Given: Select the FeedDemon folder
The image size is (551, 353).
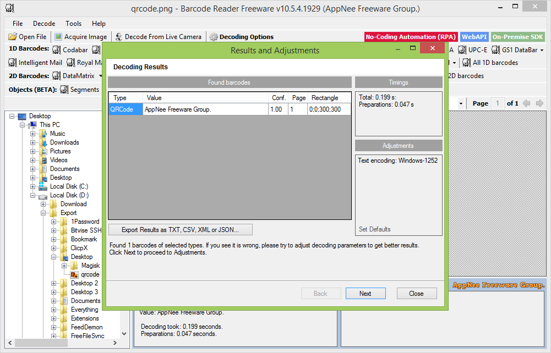Looking at the screenshot, I should pos(86,327).
